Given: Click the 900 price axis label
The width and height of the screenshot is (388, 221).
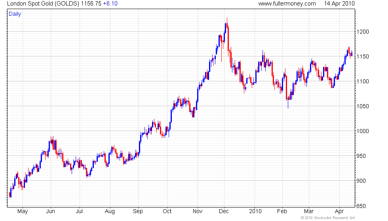Looking at the screenshot, I should (x=361, y=181).
